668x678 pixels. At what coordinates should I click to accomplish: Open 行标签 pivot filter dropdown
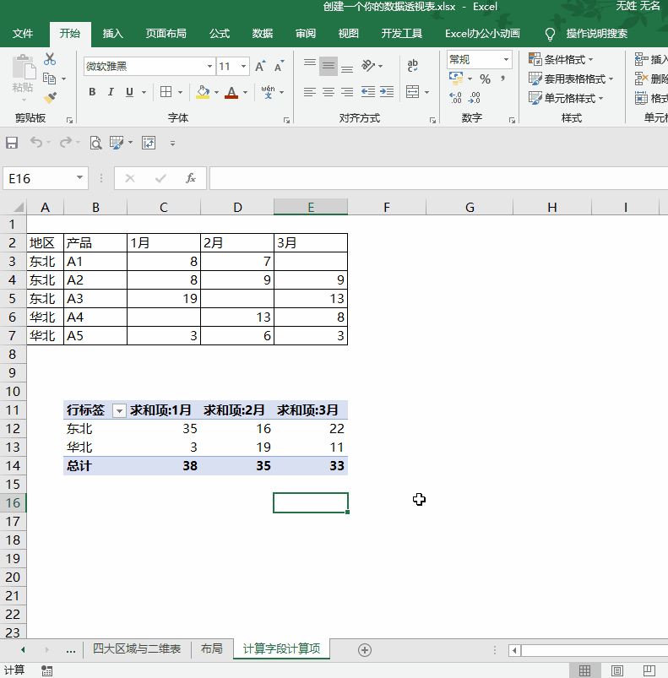pyautogui.click(x=119, y=410)
